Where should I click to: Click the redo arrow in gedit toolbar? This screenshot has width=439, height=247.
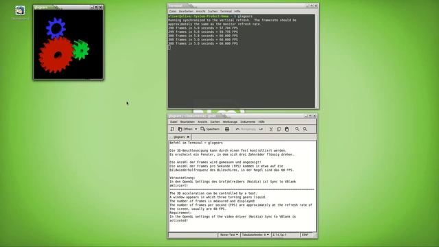261,129
